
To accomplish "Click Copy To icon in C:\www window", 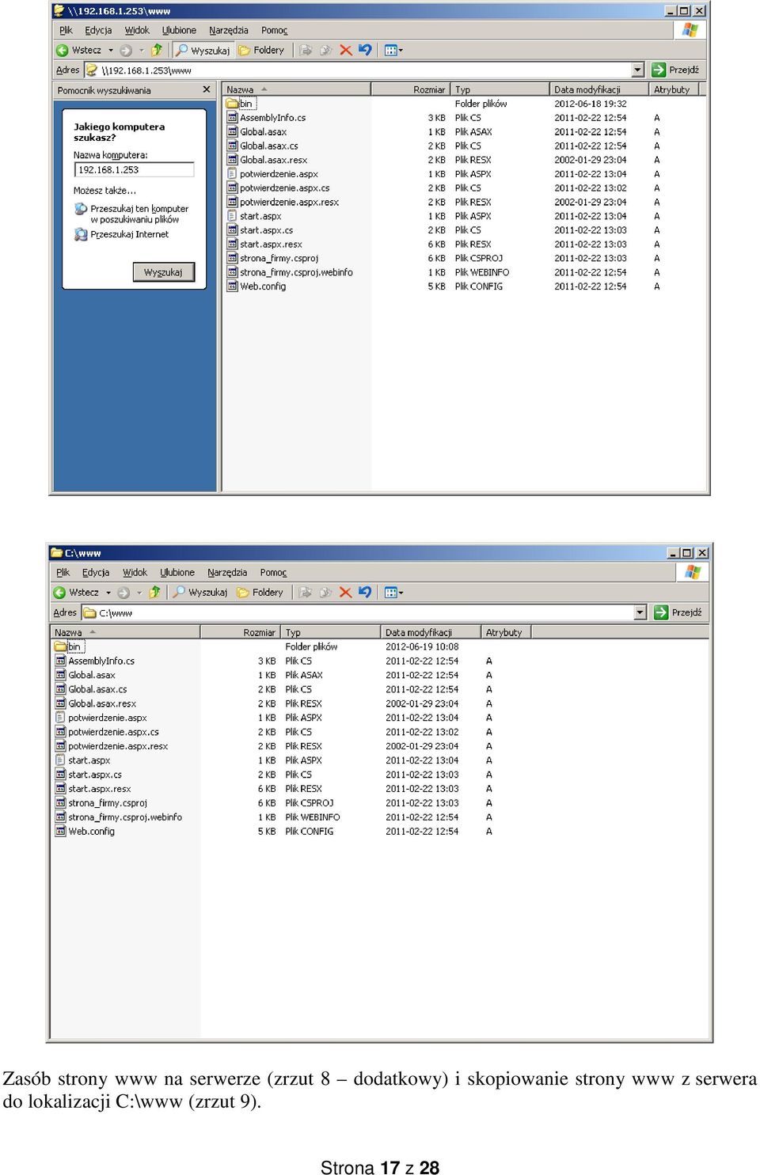I will click(x=325, y=592).
